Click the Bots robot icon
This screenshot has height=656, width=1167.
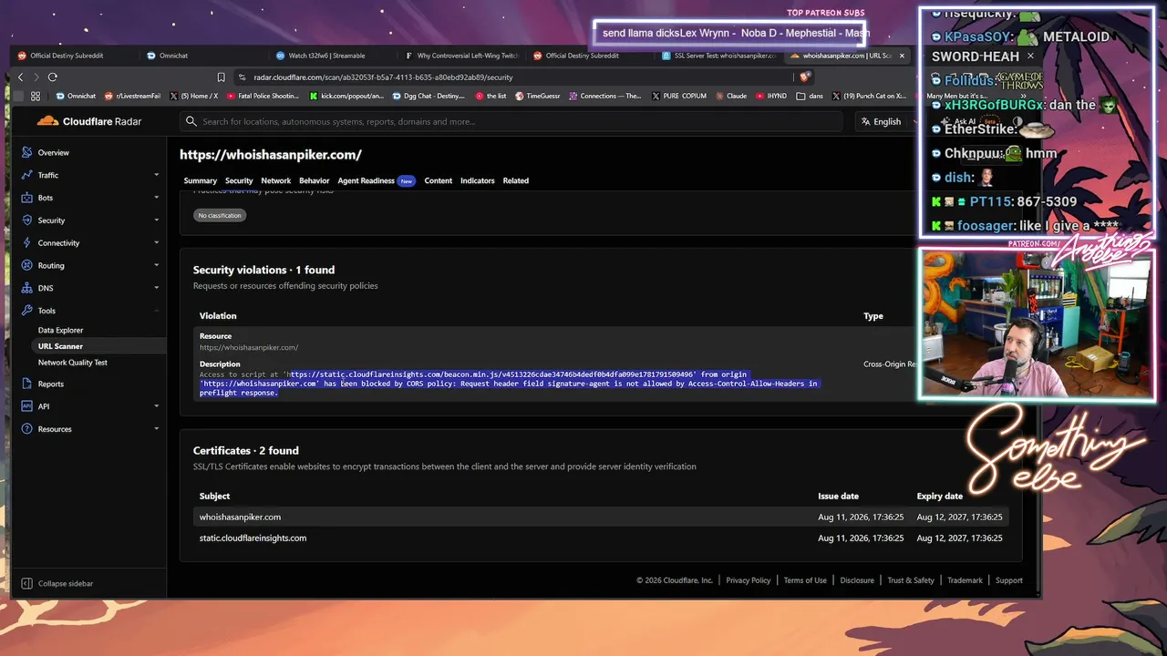[x=26, y=198]
